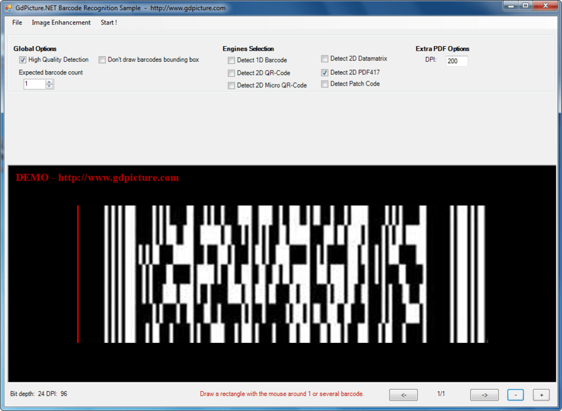The height and width of the screenshot is (411, 562).
Task: Go to previous page with <- button
Action: pos(403,395)
